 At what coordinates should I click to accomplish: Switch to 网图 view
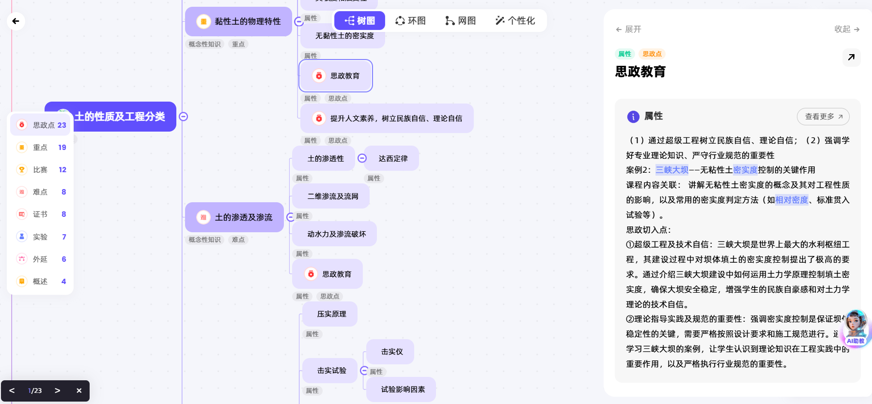460,21
